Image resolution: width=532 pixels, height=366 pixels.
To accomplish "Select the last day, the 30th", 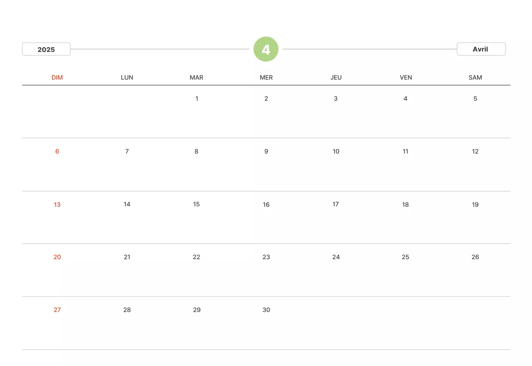I will coord(266,310).
